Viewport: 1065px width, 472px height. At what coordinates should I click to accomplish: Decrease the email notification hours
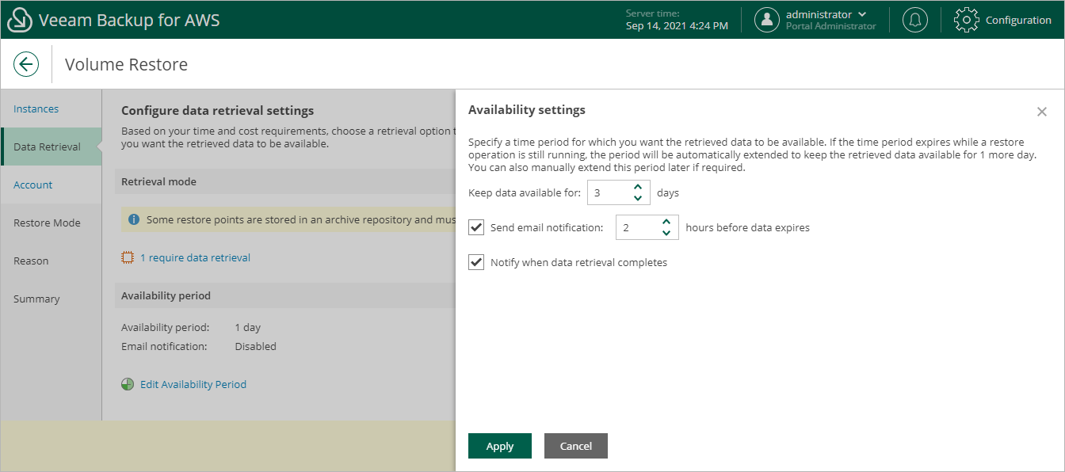pyautogui.click(x=666, y=233)
